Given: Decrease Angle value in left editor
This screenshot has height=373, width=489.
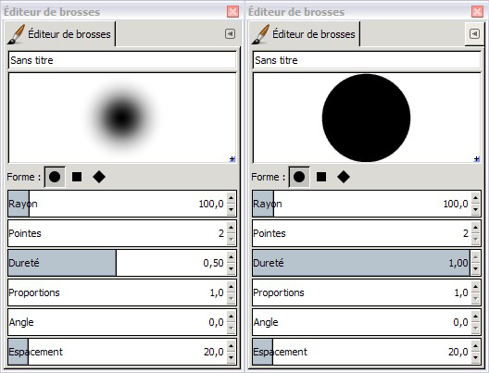Looking at the screenshot, I should [x=231, y=328].
